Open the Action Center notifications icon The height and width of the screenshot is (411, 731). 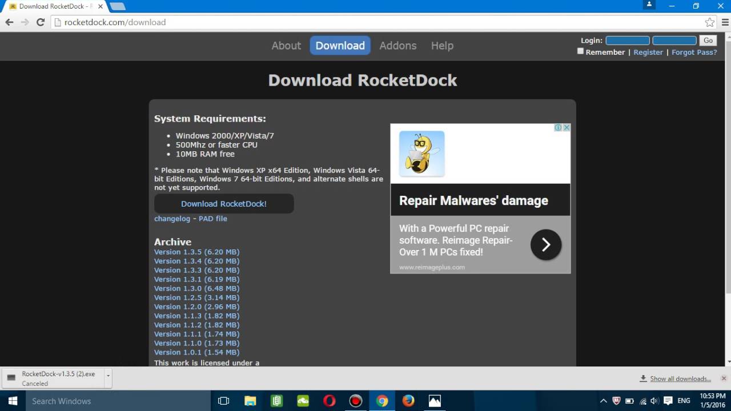coord(668,401)
